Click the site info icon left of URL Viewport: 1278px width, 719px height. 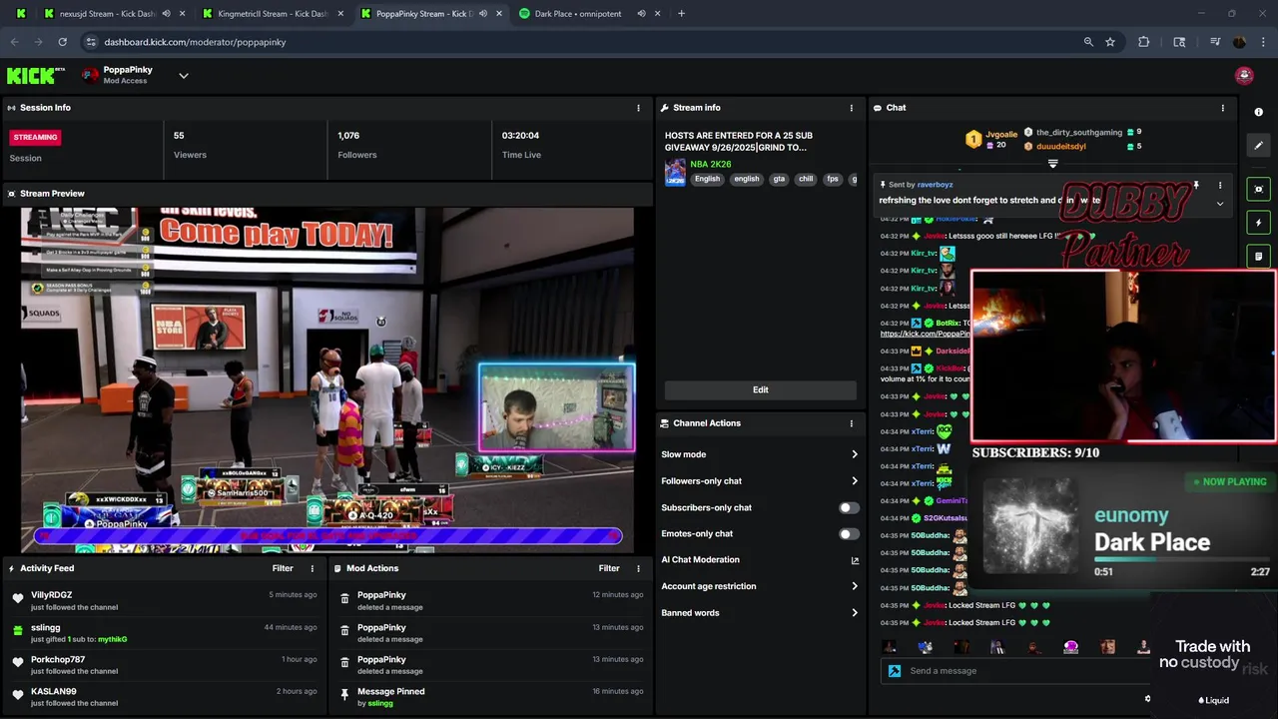point(91,42)
